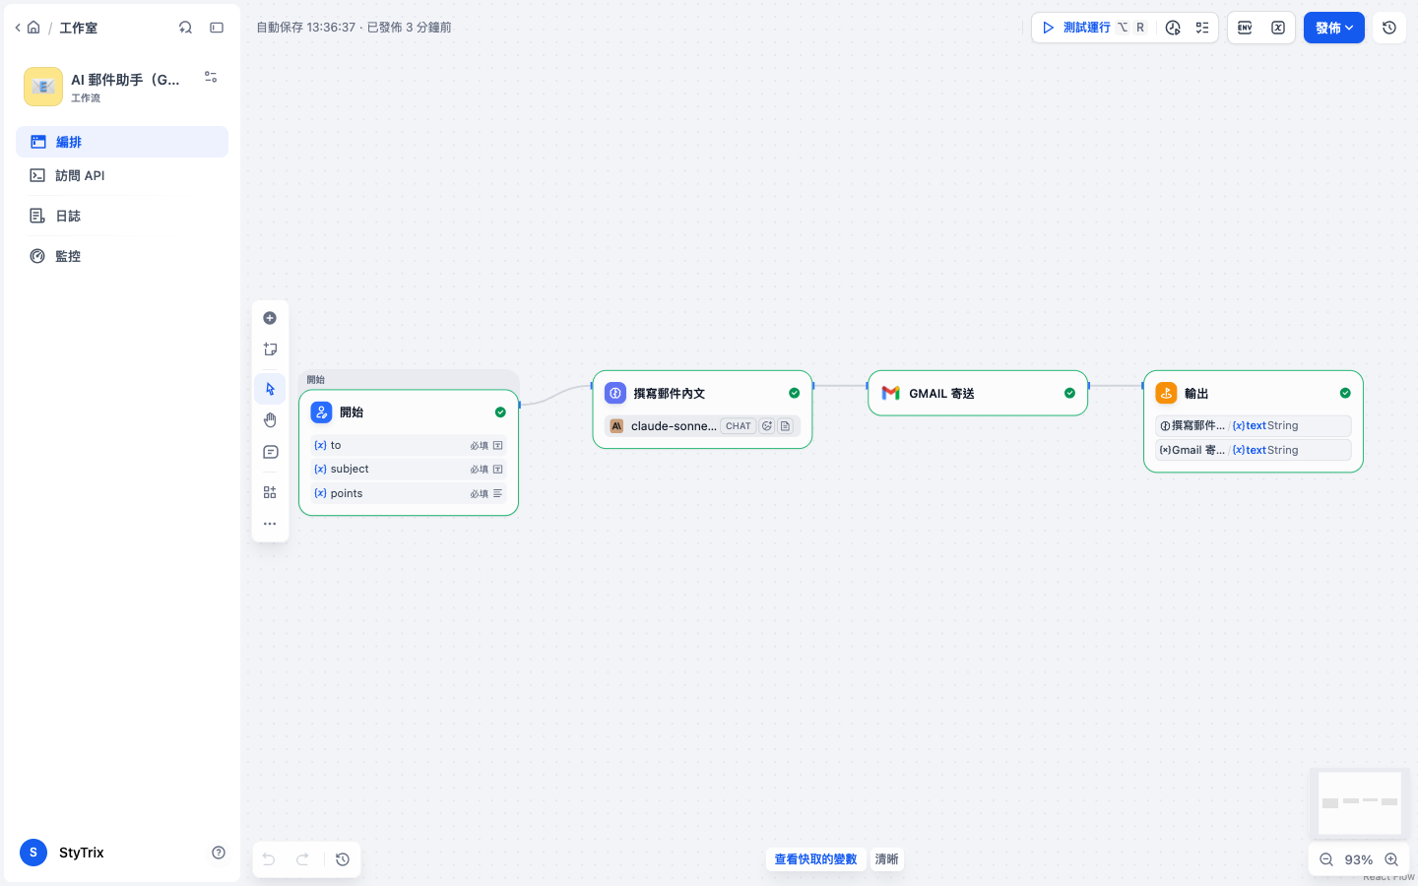Click the document icon on LLM node
This screenshot has width=1418, height=886.
[785, 426]
